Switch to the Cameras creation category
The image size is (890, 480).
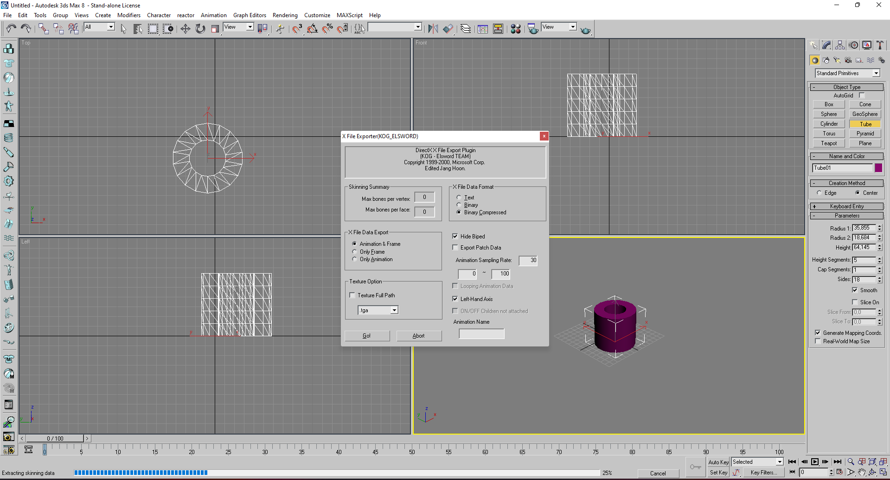tap(848, 60)
